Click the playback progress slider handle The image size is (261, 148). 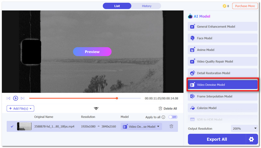click(117, 98)
